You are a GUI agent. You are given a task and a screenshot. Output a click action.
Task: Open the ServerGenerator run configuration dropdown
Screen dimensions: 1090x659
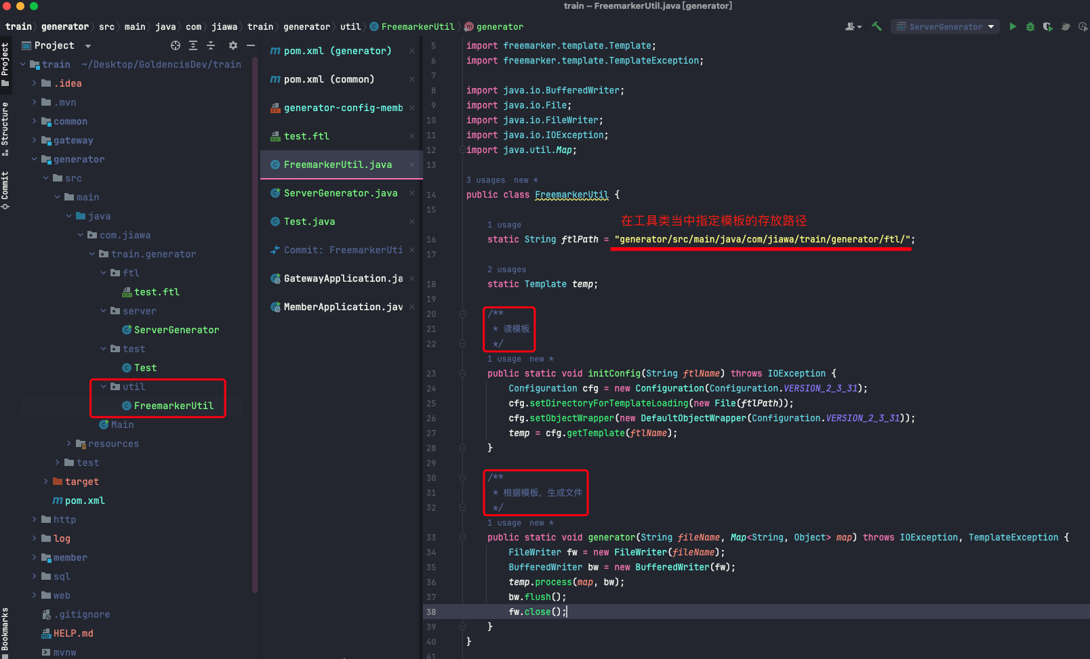click(945, 26)
